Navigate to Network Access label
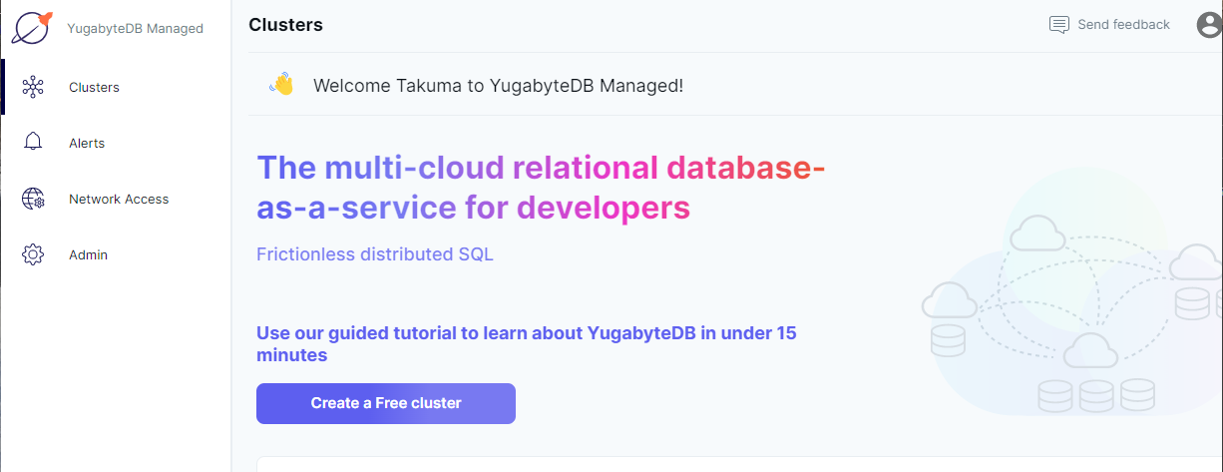 tap(119, 199)
